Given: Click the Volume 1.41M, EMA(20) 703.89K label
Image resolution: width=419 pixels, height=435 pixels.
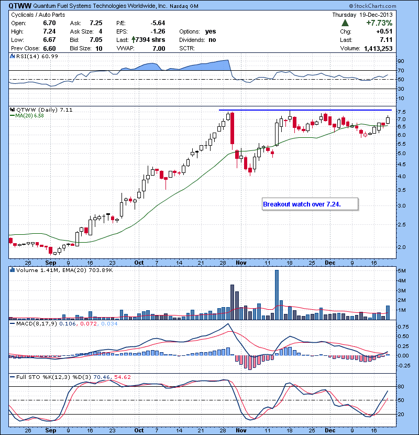Looking at the screenshot, I should point(64,270).
